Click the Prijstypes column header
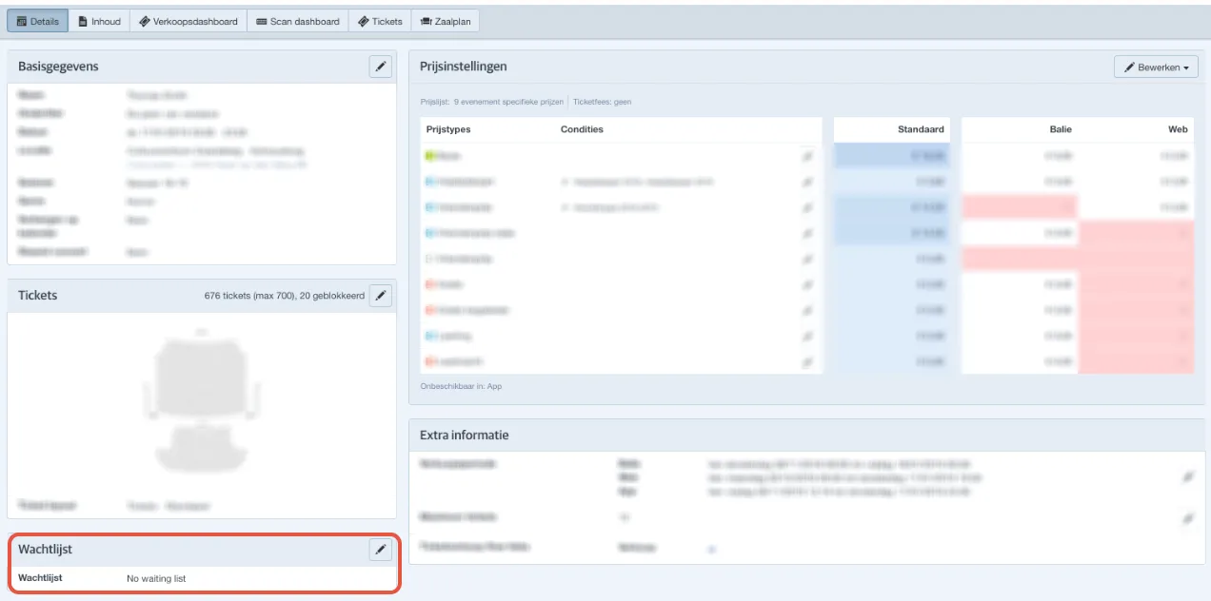This screenshot has width=1211, height=601. pos(448,129)
